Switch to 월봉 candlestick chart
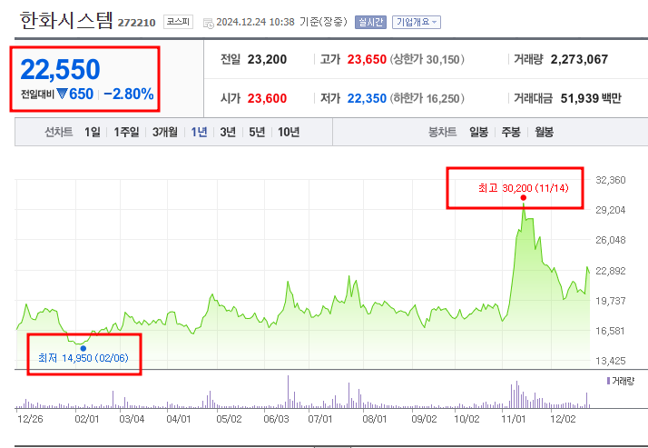Image resolution: width=648 pixels, height=448 pixels. coord(544,132)
